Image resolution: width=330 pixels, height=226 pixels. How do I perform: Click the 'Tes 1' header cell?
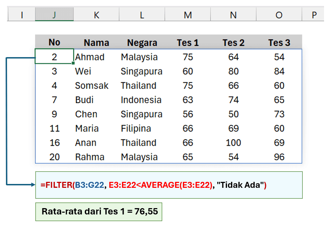click(x=188, y=42)
